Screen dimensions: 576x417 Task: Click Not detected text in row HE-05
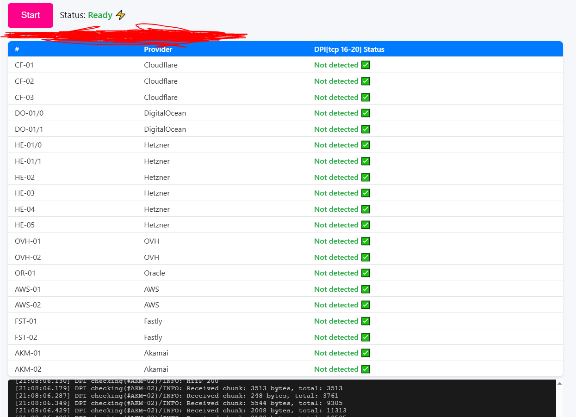coord(336,225)
